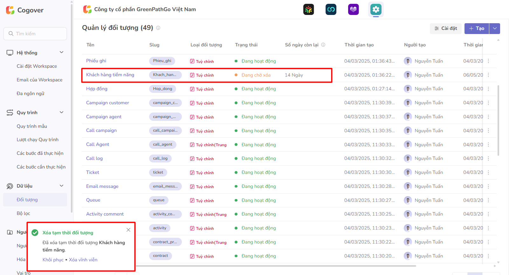
Task: Open the green tree app icon
Action: coord(308,10)
